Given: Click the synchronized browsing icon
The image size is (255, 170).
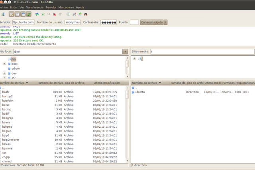Looking at the screenshot, I should click(80, 14).
